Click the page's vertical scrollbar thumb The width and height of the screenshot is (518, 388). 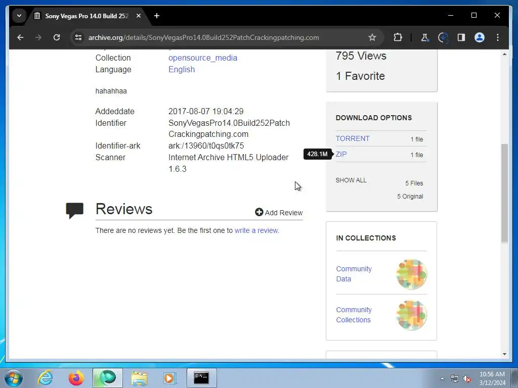(x=504, y=193)
